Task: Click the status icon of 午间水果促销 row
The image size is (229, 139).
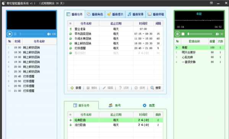Action: point(71,39)
